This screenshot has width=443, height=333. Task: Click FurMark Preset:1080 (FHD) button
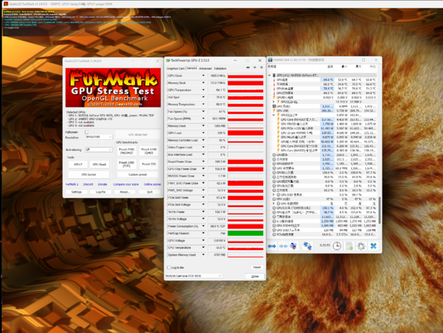[126, 164]
